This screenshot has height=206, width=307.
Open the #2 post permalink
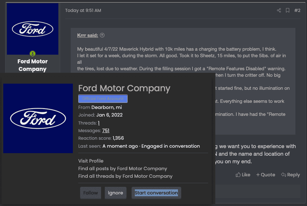coord(297,10)
